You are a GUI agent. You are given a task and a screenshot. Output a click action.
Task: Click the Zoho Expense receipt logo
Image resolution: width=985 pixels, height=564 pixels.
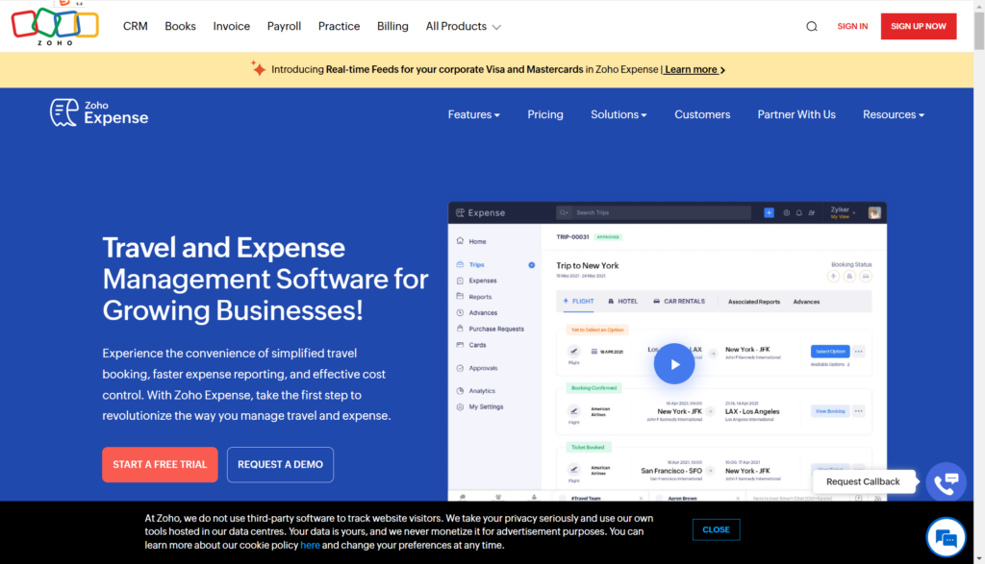pos(64,112)
